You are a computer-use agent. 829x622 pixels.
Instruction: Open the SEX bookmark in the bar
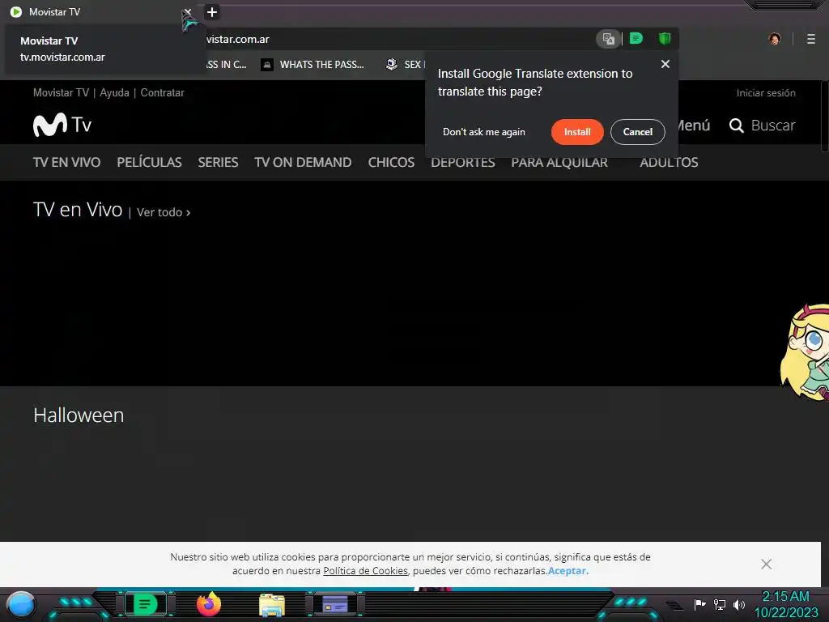coord(406,65)
